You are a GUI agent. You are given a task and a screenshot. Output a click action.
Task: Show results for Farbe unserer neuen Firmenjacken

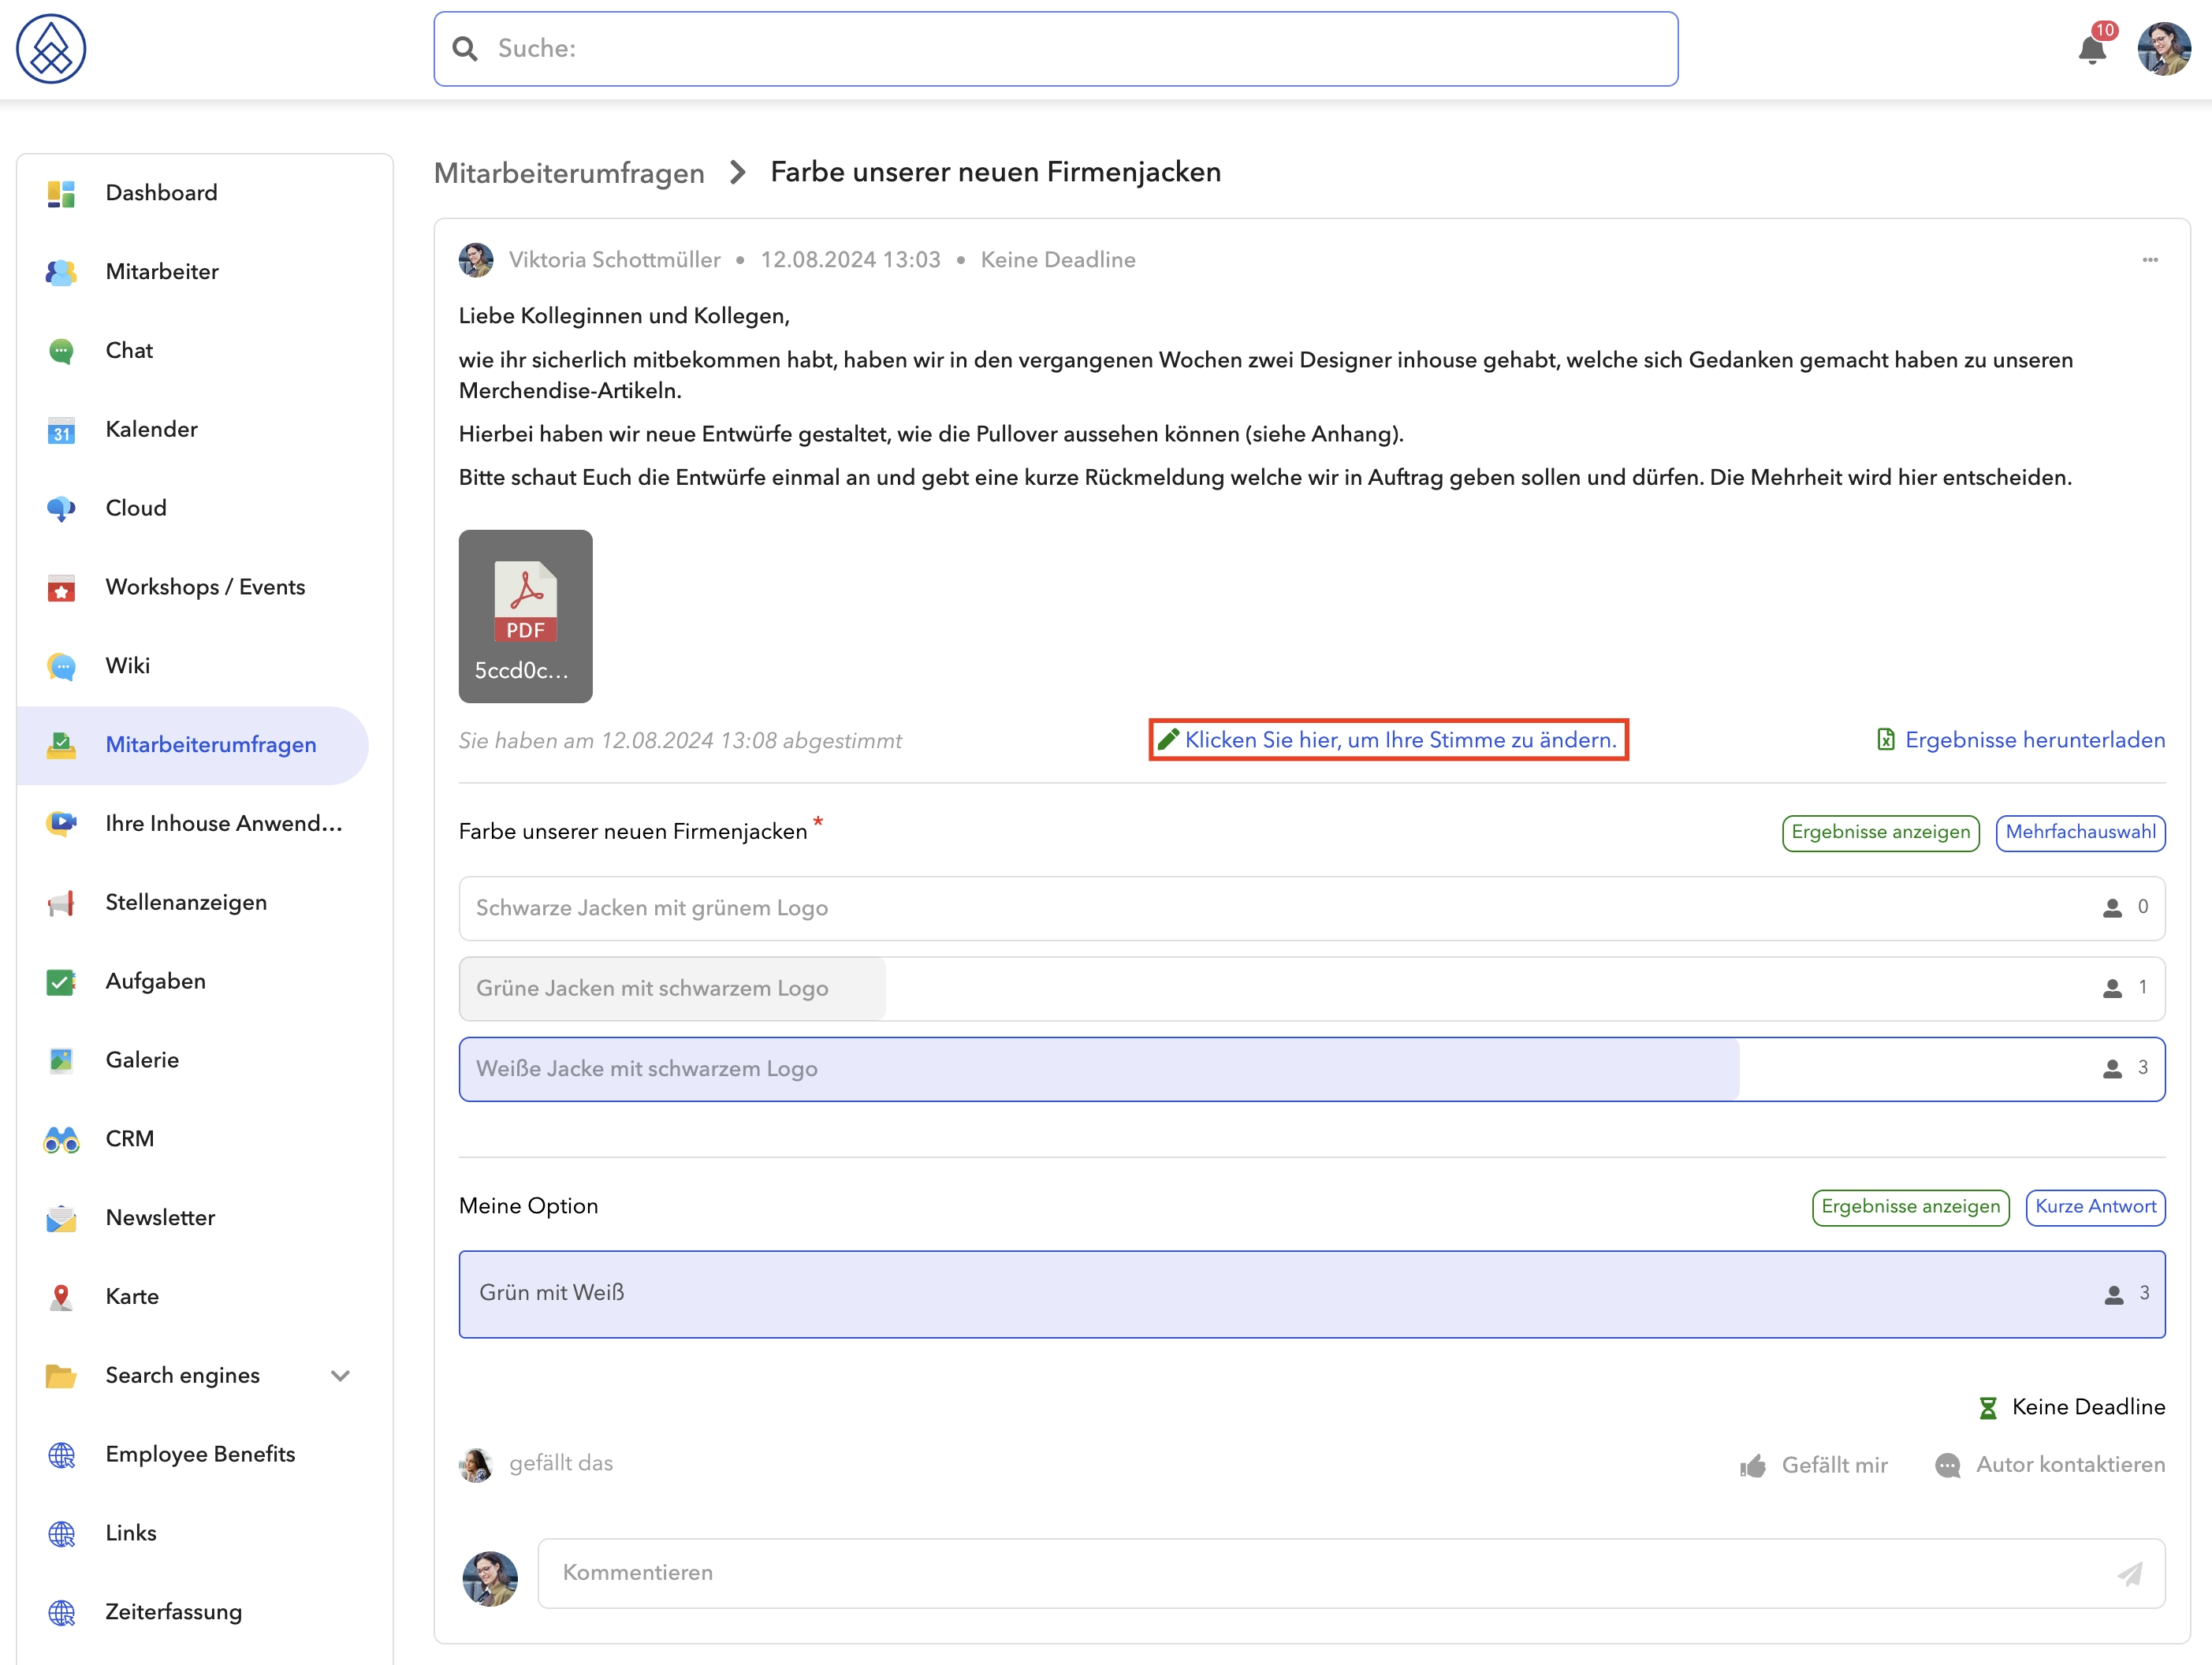[x=1880, y=832]
